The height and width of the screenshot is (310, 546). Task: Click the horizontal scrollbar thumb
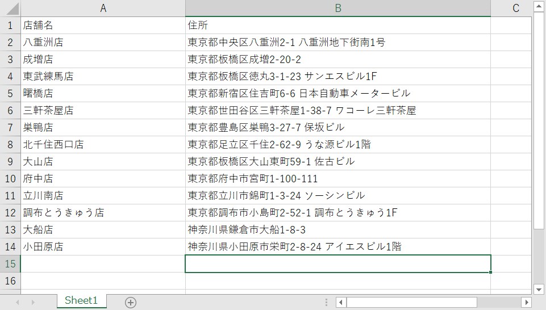pyautogui.click(x=411, y=303)
